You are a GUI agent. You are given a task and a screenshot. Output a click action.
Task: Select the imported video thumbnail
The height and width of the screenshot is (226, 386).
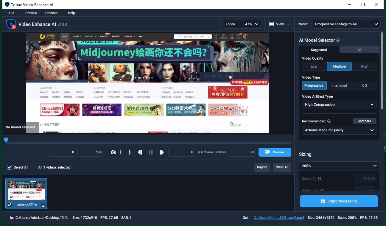pyautogui.click(x=26, y=193)
